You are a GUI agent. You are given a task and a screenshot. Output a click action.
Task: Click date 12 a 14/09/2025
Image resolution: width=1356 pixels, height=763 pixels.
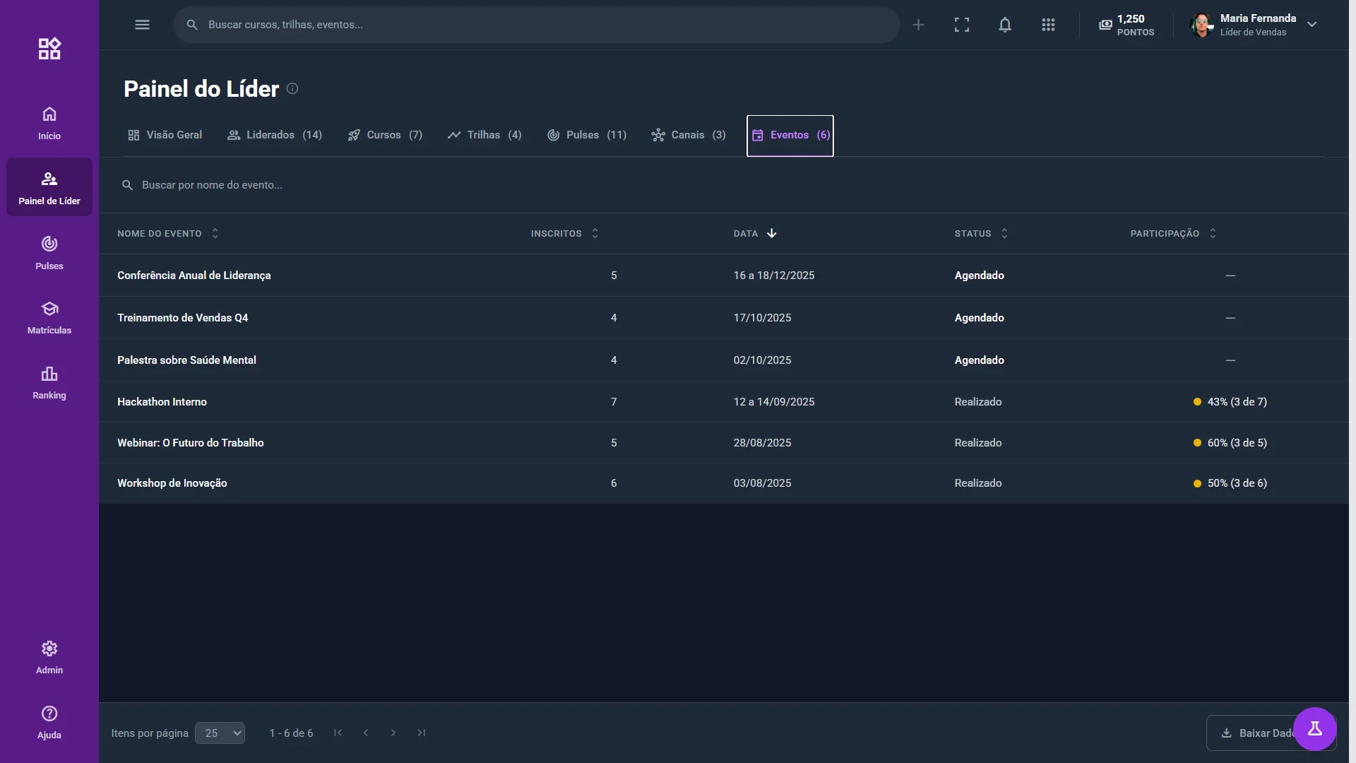click(773, 402)
